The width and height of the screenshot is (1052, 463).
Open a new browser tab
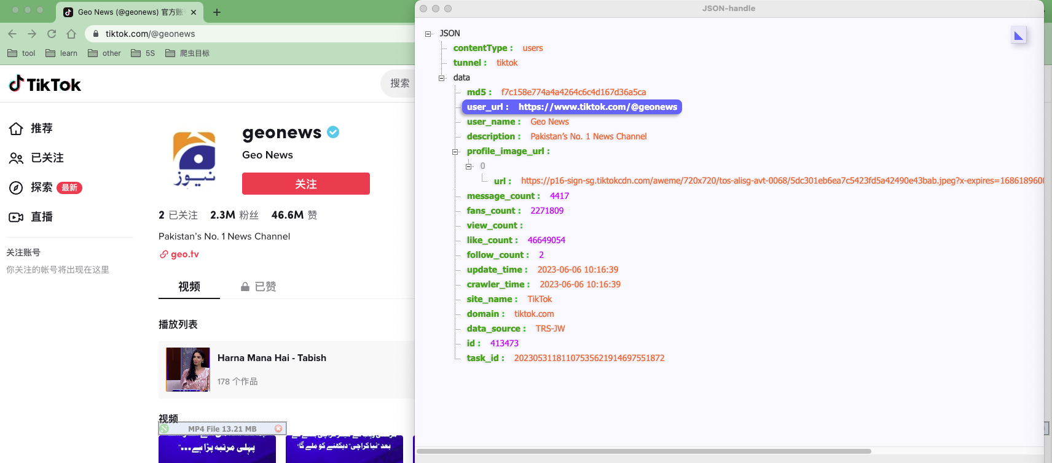[x=217, y=12]
